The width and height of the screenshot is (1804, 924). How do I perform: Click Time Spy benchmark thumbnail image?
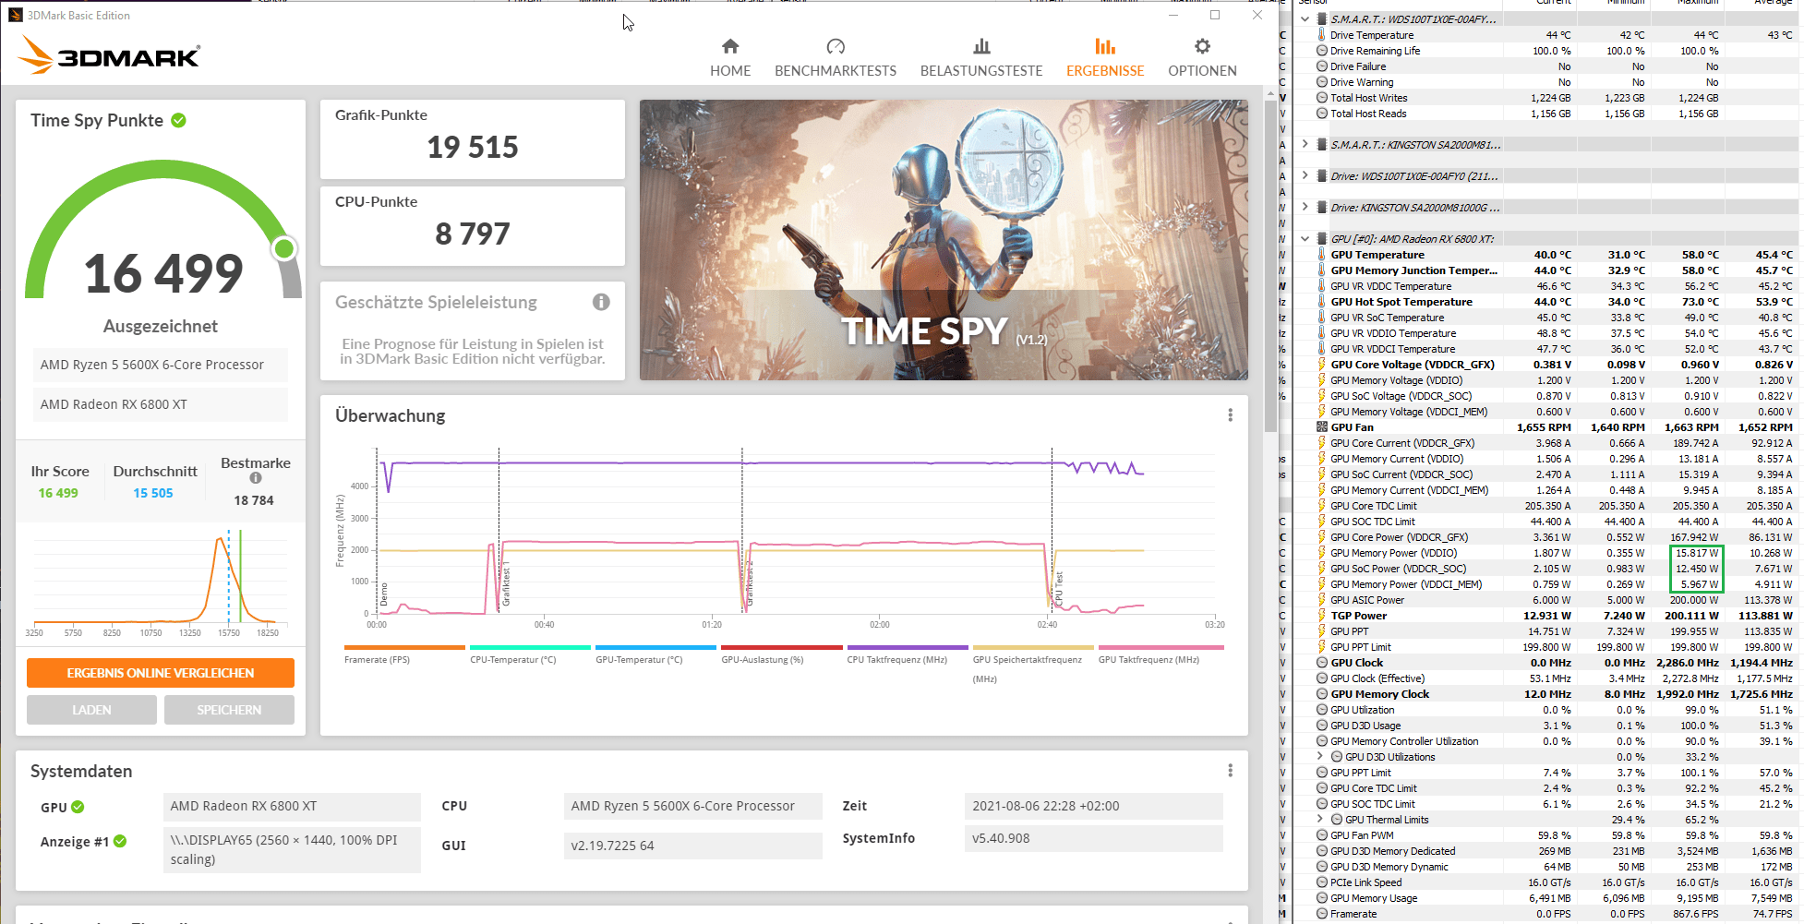pos(944,240)
